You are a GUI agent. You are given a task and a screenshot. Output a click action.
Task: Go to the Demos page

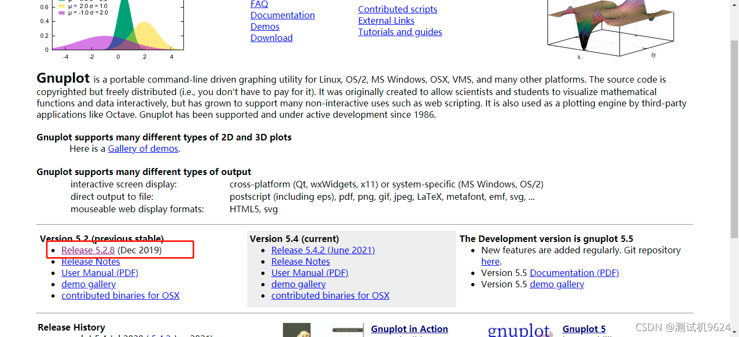pos(265,26)
